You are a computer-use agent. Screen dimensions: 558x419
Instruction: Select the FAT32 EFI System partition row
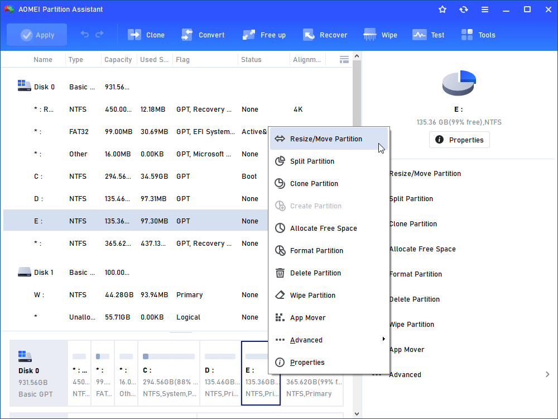click(135, 132)
